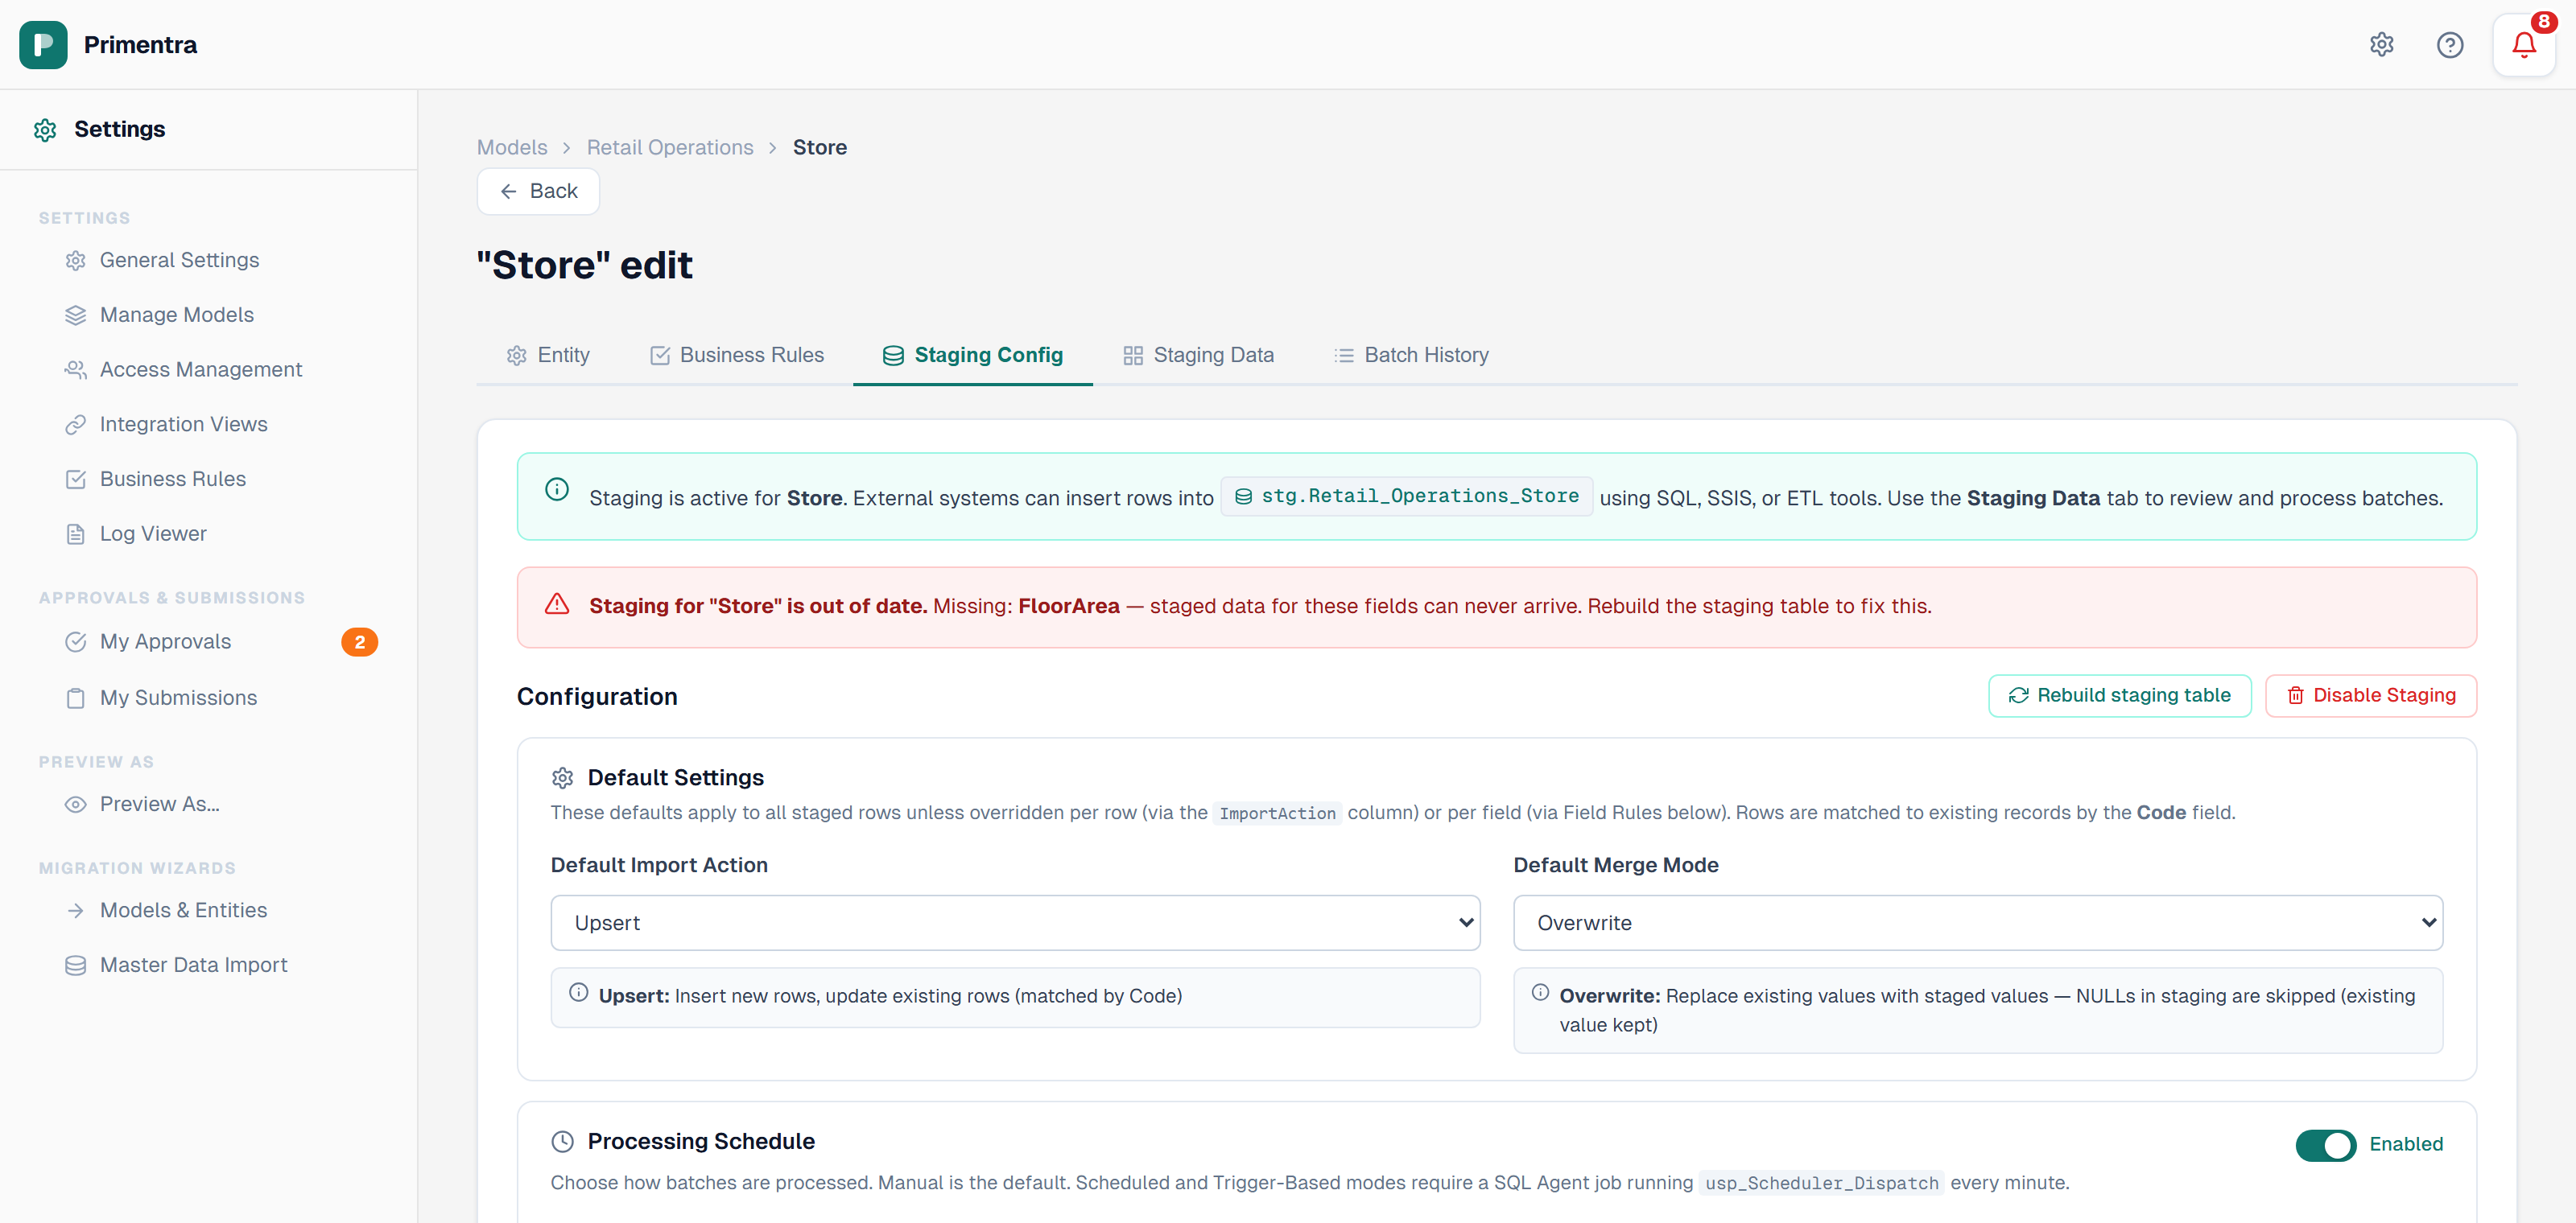
Task: Click the Master Data Import database icon
Action: tap(75, 966)
